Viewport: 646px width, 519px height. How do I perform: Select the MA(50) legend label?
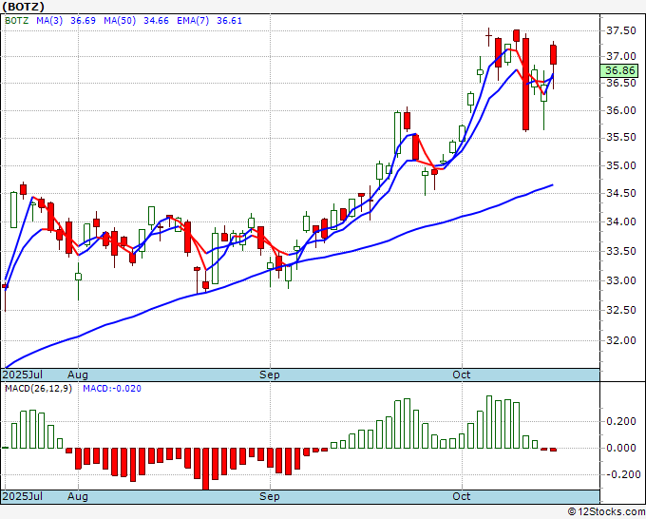pyautogui.click(x=120, y=21)
